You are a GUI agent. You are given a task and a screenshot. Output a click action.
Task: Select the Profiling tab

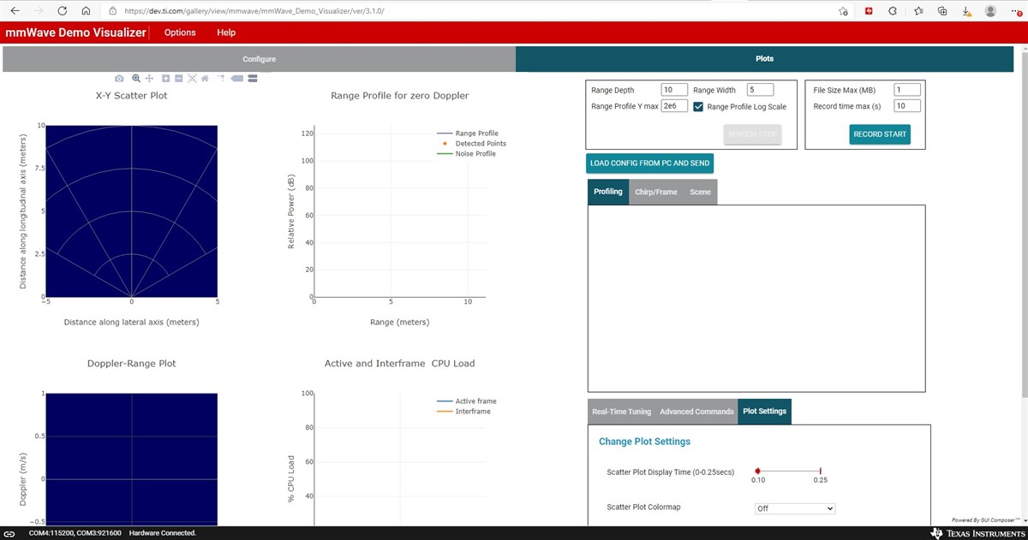[608, 192]
